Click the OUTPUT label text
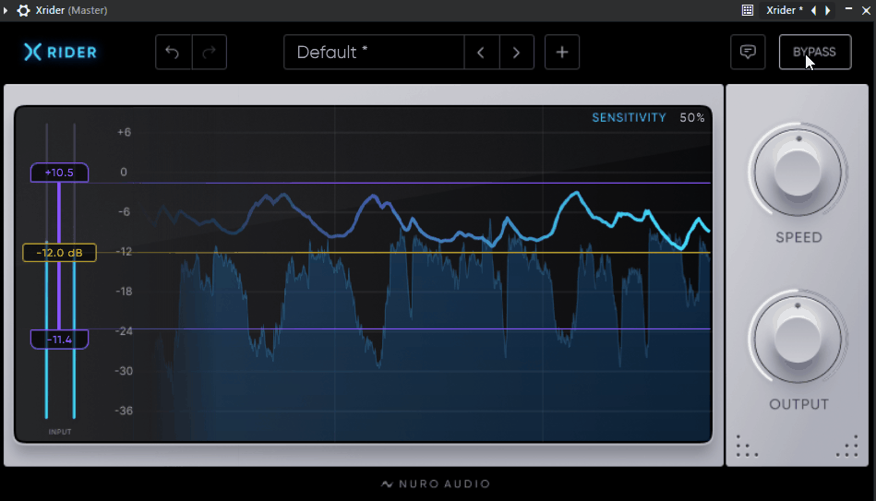Screen dimensions: 876x501 coord(798,404)
